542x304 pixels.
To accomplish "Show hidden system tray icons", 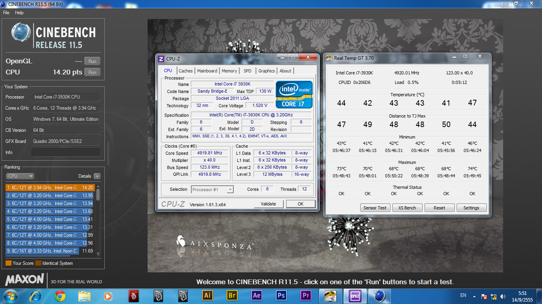I will coord(474,296).
